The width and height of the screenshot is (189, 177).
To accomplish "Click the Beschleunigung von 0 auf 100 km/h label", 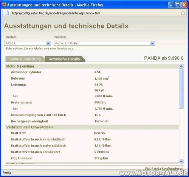I will [39, 115].
